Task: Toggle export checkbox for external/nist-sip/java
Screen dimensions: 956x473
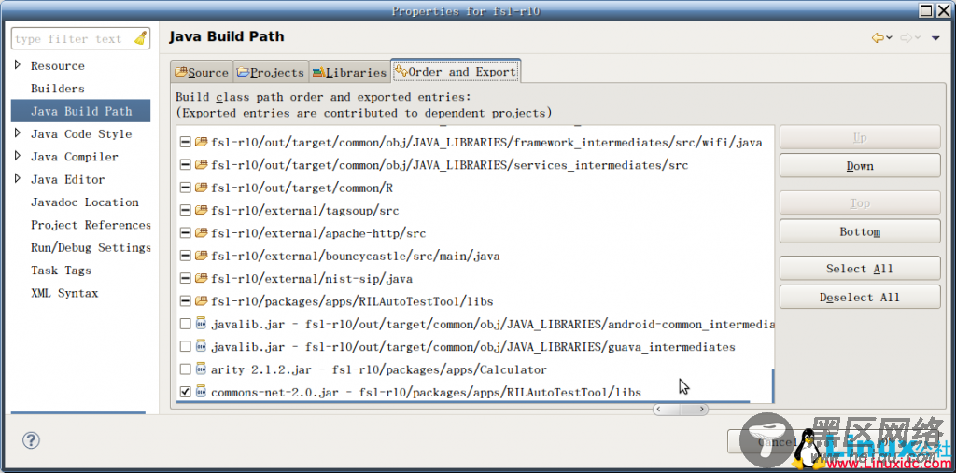Action: [x=186, y=279]
